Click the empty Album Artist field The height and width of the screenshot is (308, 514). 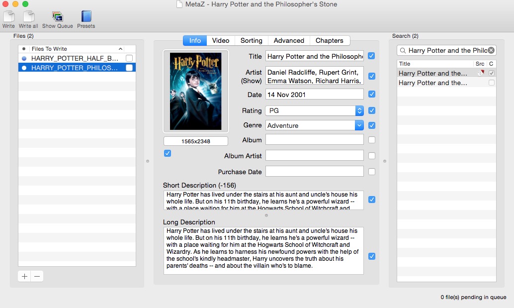[x=314, y=155]
